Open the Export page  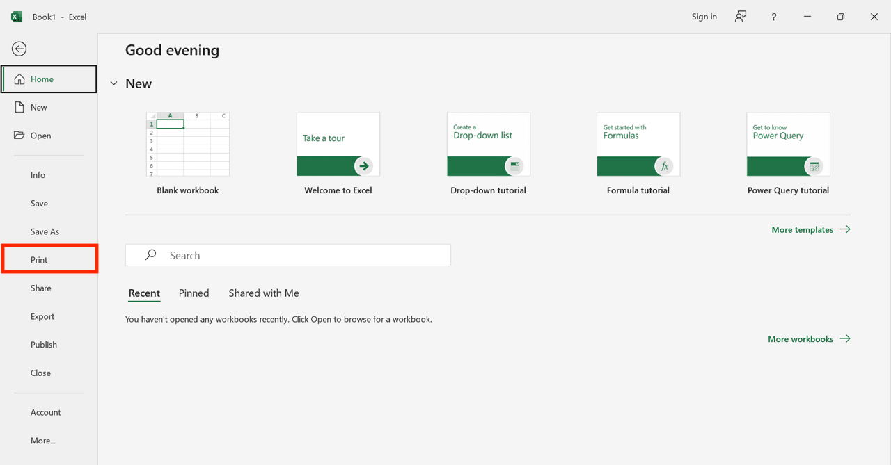(49, 316)
